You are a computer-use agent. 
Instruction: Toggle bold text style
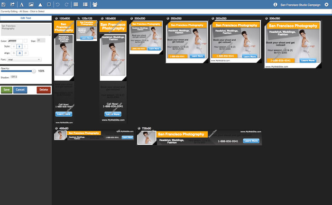tap(20, 47)
